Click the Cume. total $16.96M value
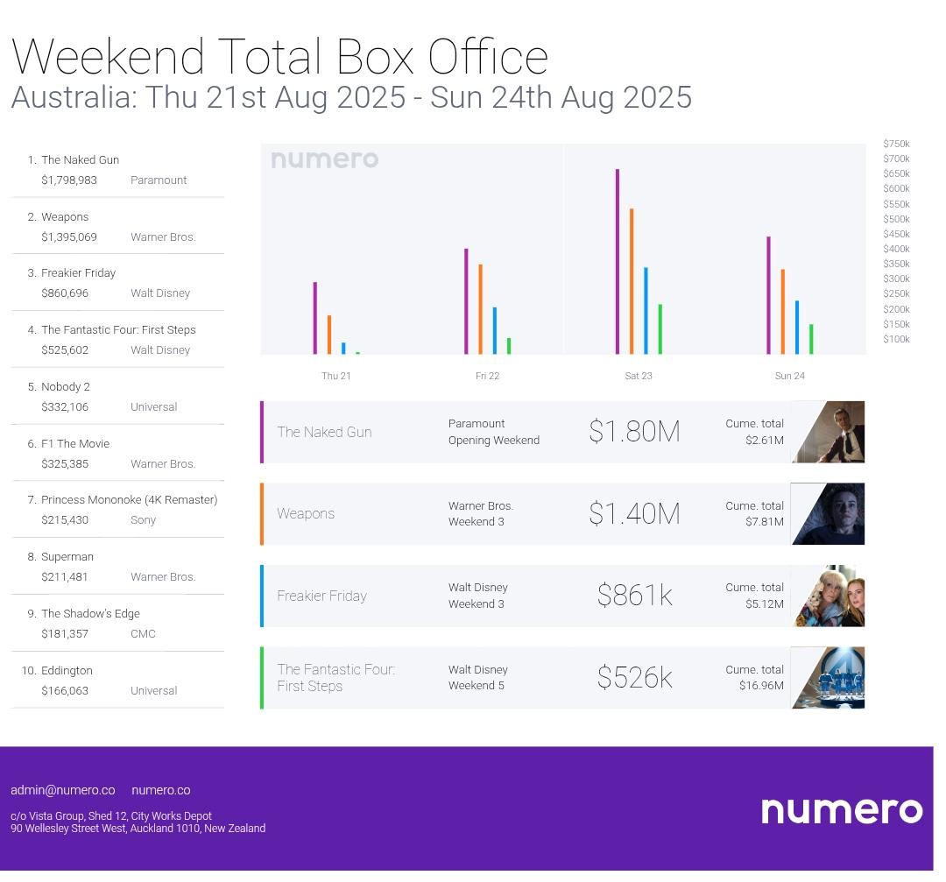Screen dimensions: 946x882 tap(761, 686)
